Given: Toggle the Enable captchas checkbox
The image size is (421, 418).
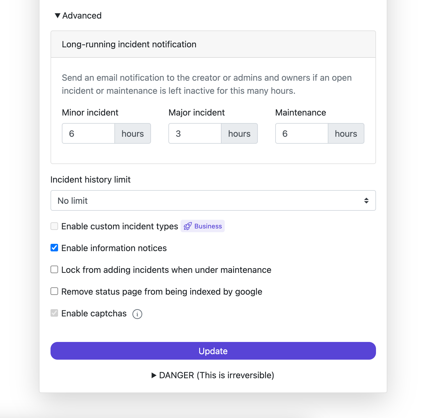Looking at the screenshot, I should pyautogui.click(x=54, y=313).
